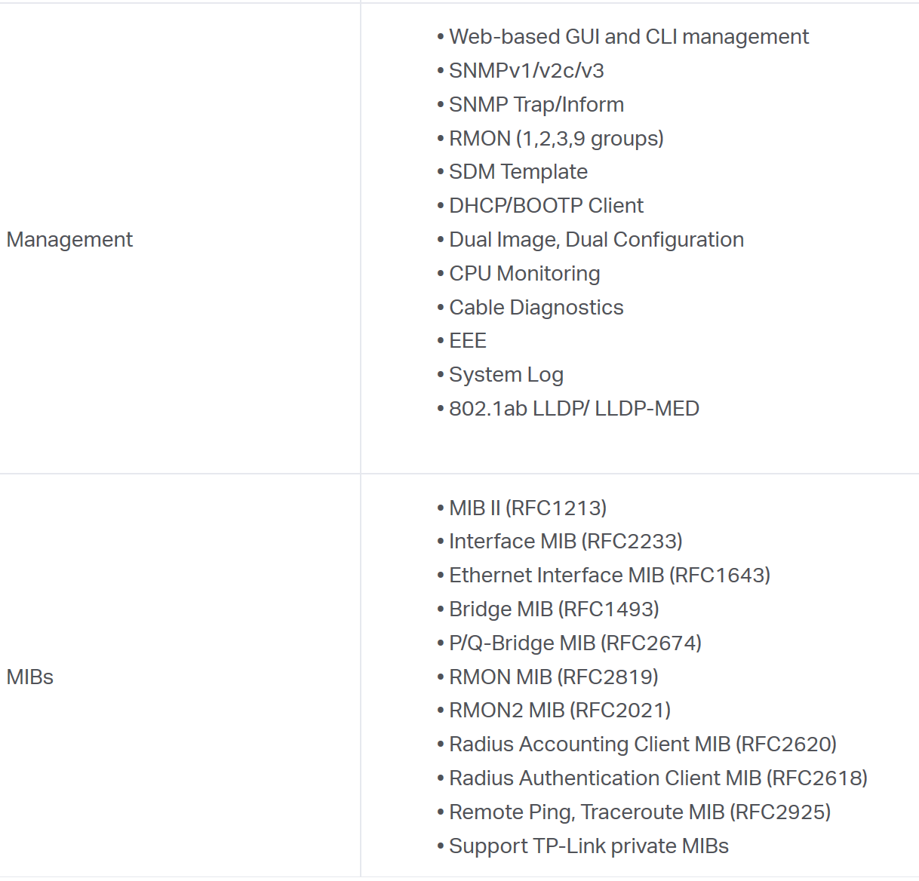919x881 pixels.
Task: Click MIB II (RFC1213) entry
Action: pos(527,508)
